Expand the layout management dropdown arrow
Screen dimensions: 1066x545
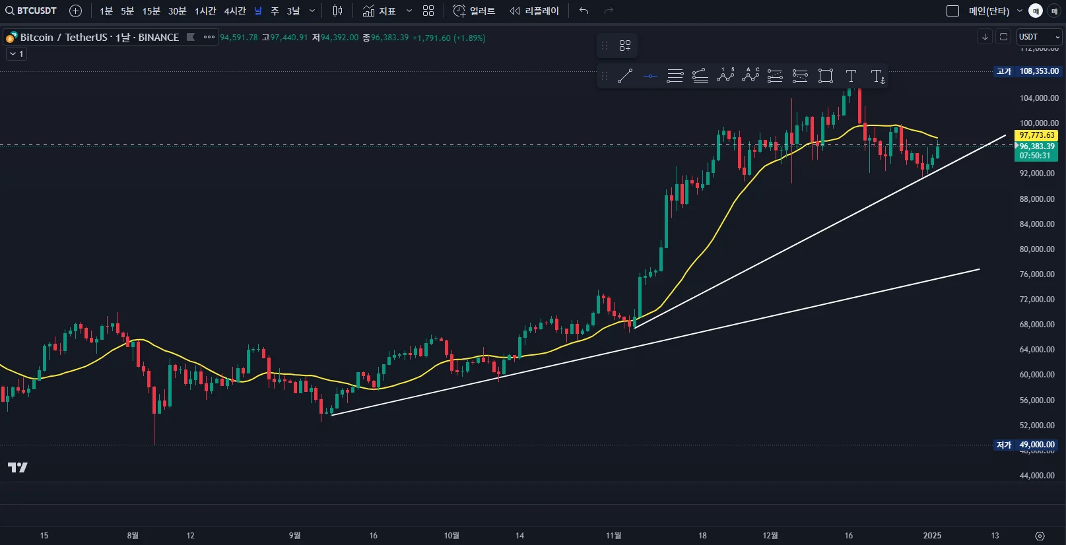(1019, 11)
